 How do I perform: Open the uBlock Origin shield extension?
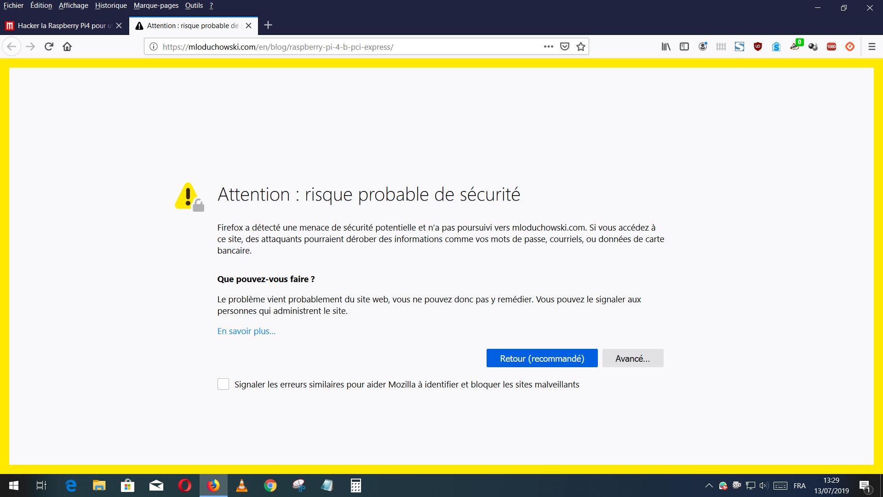click(x=758, y=46)
